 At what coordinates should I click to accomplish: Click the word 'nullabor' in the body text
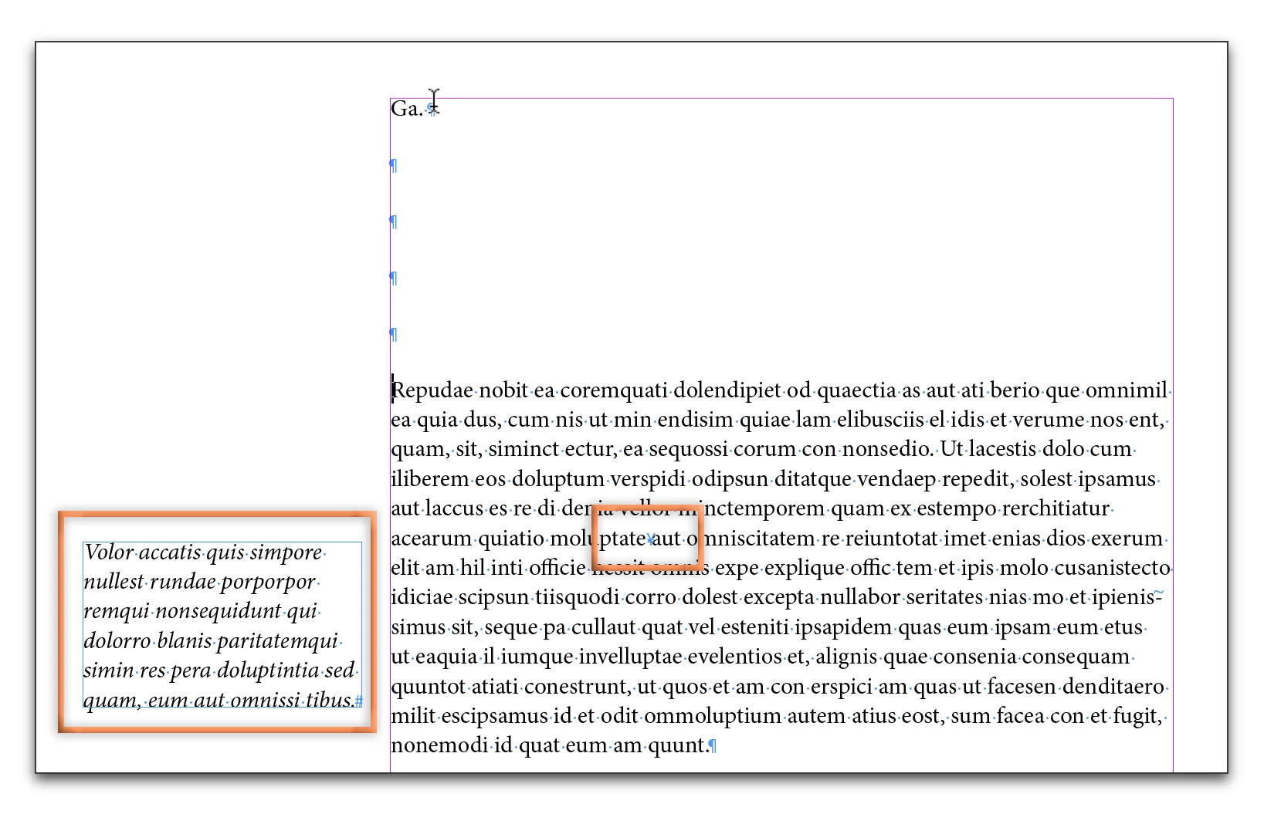860,598
